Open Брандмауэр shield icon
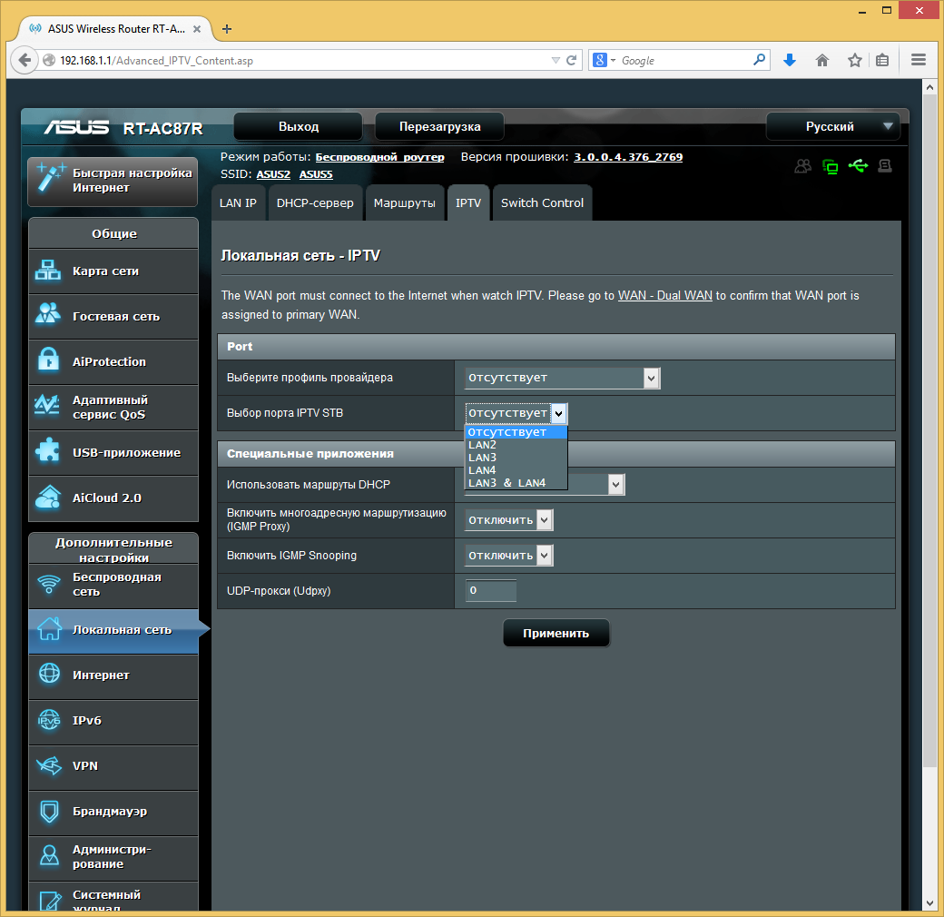The image size is (944, 917). pyautogui.click(x=49, y=811)
